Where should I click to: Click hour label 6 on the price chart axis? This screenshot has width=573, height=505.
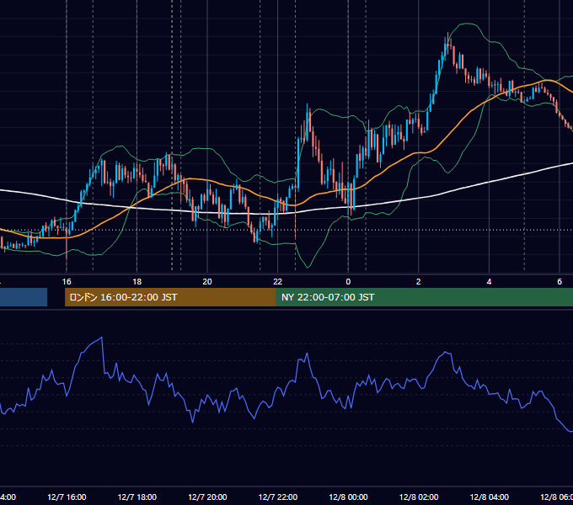click(560, 282)
